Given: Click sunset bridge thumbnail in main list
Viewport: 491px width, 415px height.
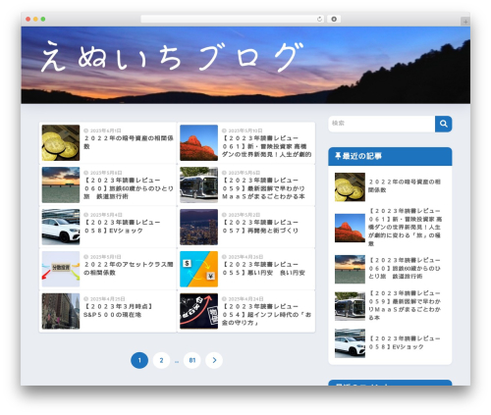Looking at the screenshot, I should [x=61, y=184].
